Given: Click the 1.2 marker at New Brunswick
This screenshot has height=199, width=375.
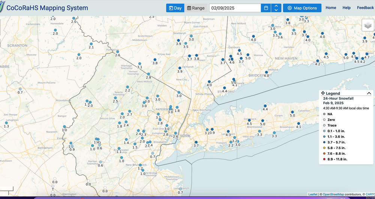Looking at the screenshot, I should [x=140, y=165].
